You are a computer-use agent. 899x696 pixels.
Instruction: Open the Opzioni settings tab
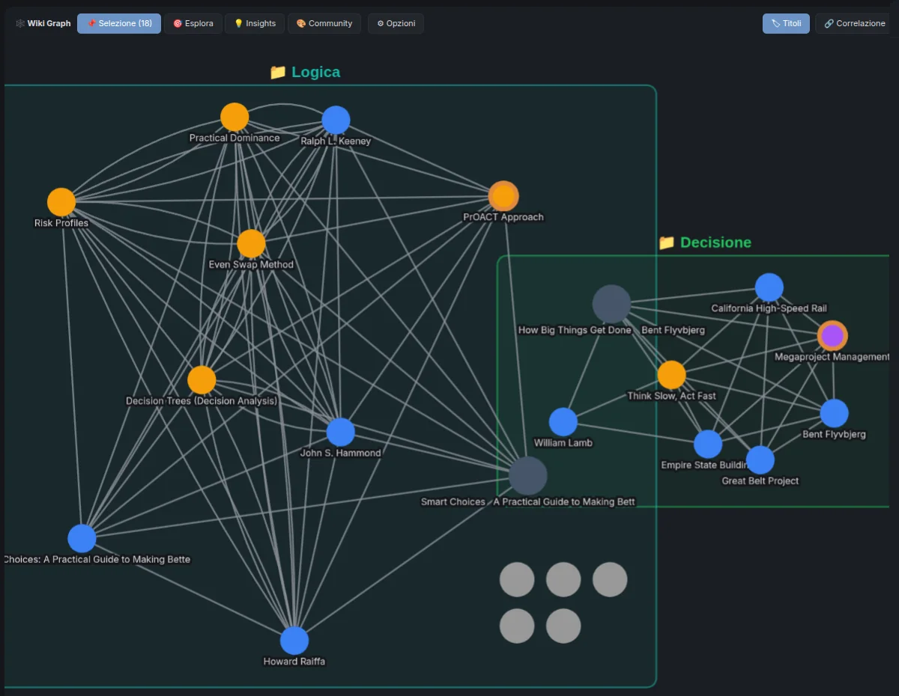click(396, 23)
